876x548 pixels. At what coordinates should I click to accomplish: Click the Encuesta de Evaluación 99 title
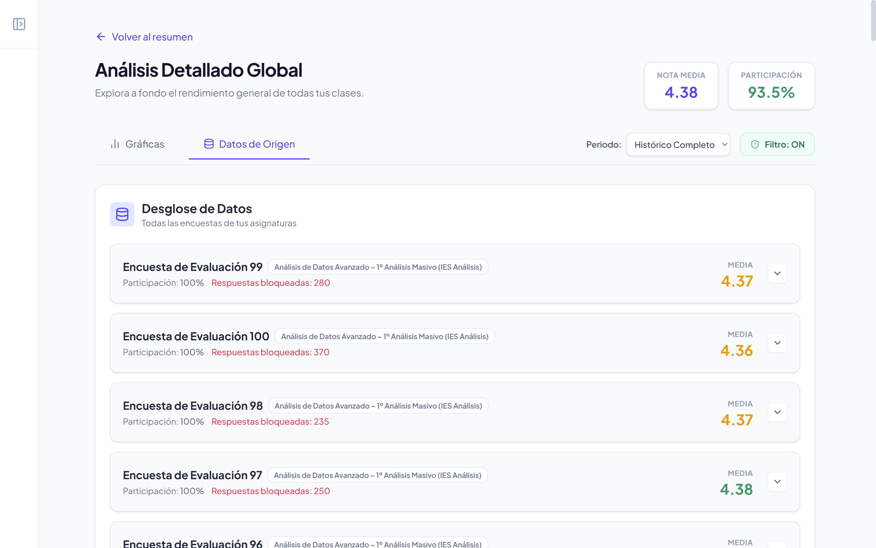tap(193, 267)
